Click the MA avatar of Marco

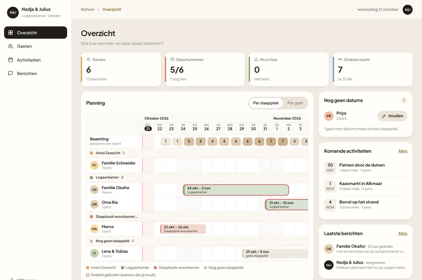[x=94, y=229]
